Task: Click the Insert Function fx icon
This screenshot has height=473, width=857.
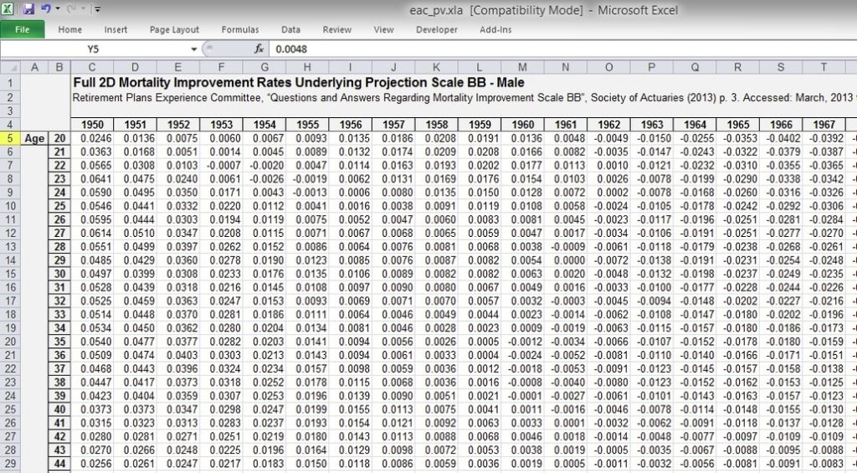Action: coord(259,49)
